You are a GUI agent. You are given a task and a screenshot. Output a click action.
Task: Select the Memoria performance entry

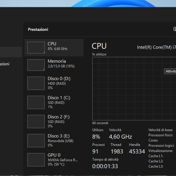63,64
